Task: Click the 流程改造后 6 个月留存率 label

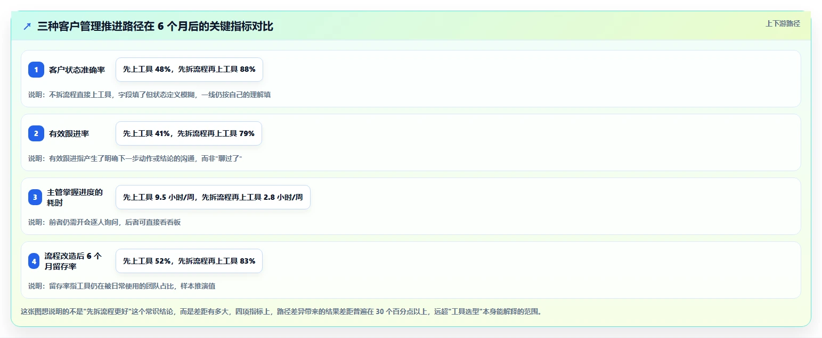Action: 73,261
